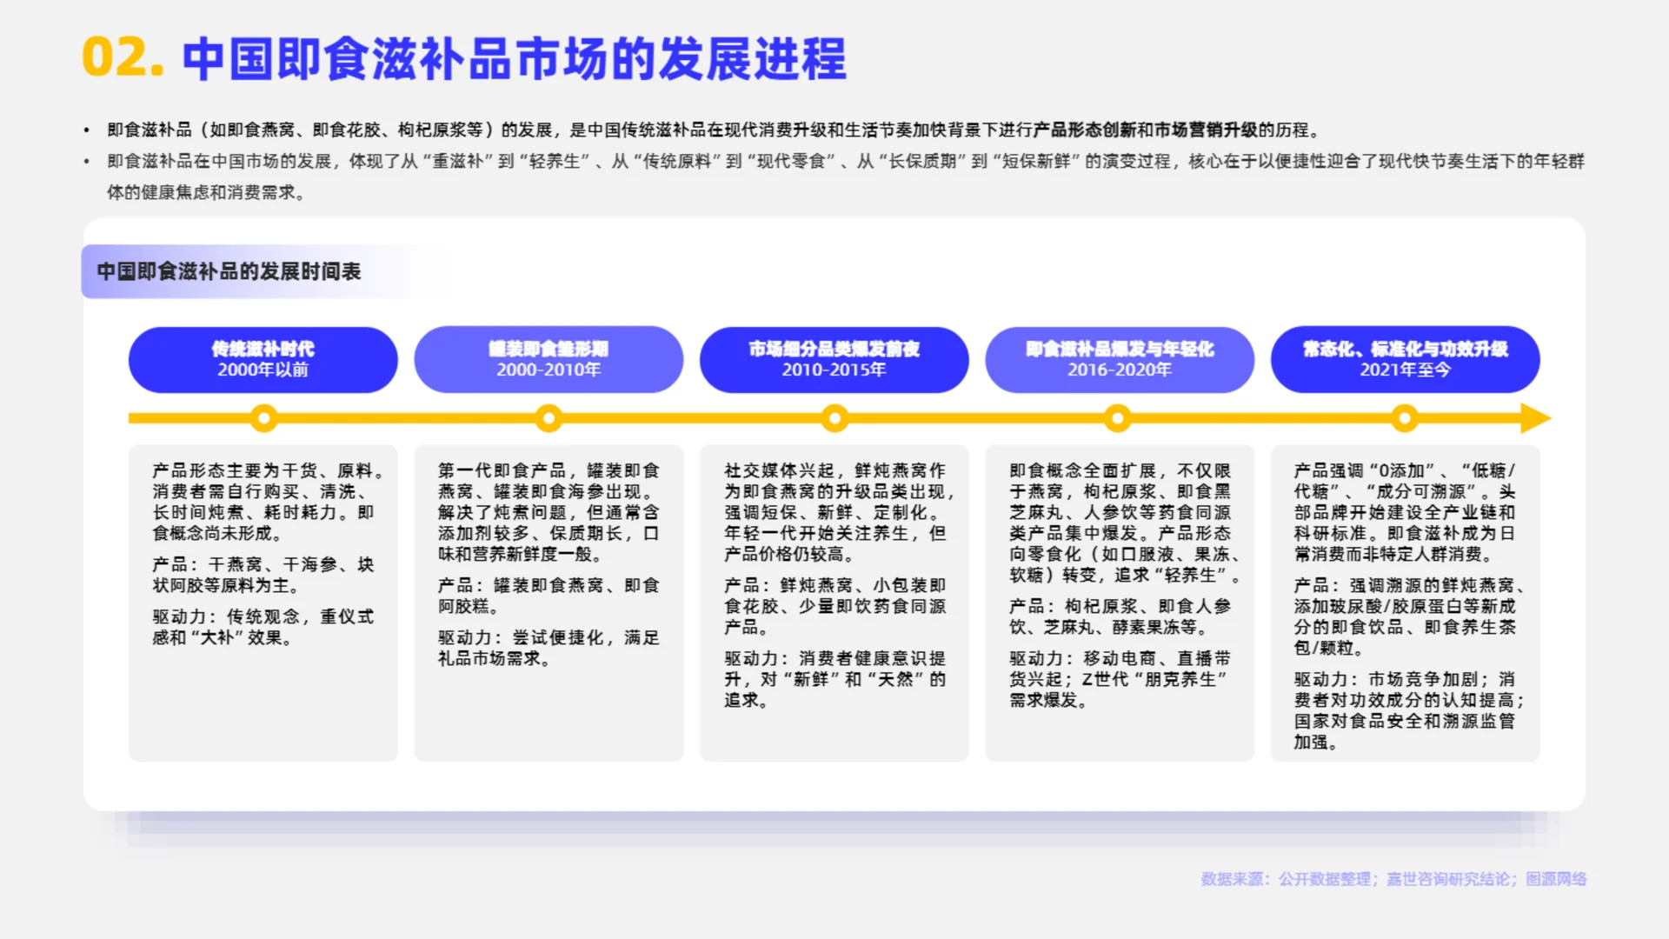Click the 罐装即食雏形期 stage label
This screenshot has height=939, width=1669.
click(x=549, y=359)
